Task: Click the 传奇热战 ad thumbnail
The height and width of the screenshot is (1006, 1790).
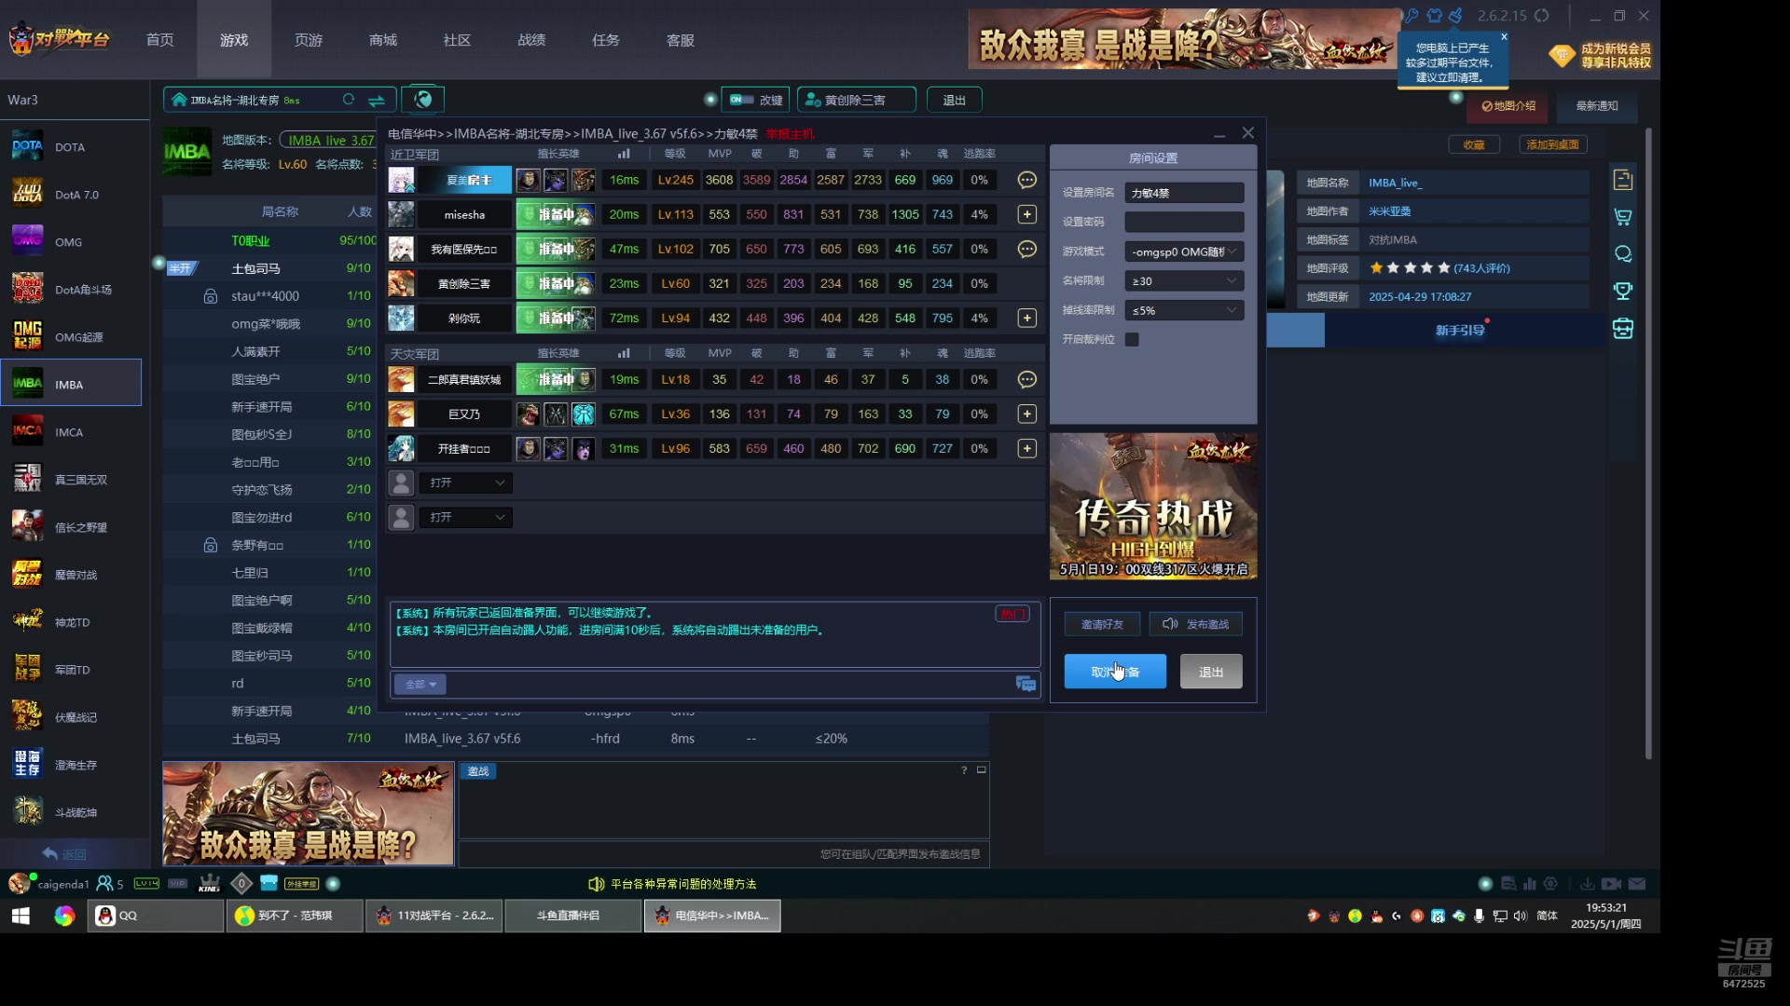Action: pyautogui.click(x=1153, y=506)
